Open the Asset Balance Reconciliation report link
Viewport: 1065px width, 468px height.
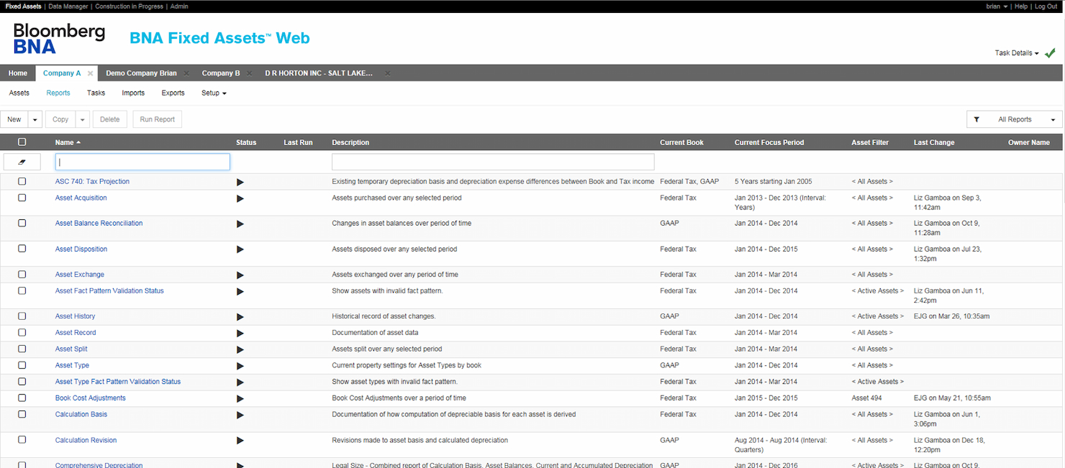99,223
